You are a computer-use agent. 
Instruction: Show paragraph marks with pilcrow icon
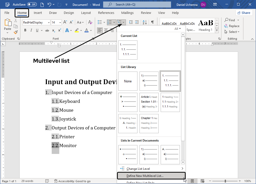click(x=153, y=22)
